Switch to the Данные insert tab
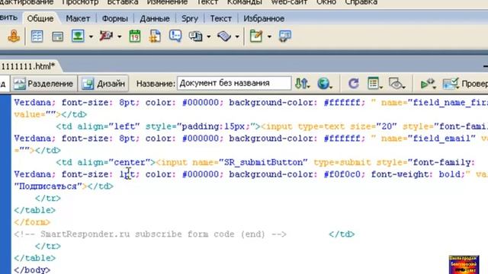This screenshot has width=488, height=274. (155, 18)
